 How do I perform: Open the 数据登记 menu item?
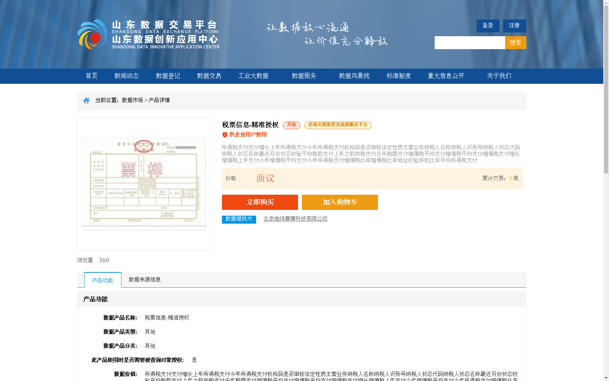click(168, 76)
